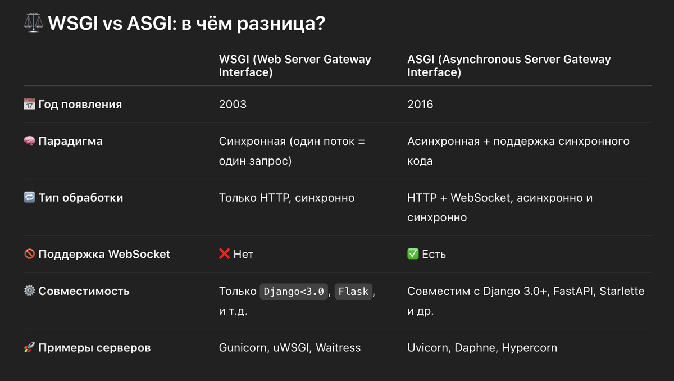The width and height of the screenshot is (674, 381).
Task: Click the Flask code tag
Action: [x=353, y=292]
